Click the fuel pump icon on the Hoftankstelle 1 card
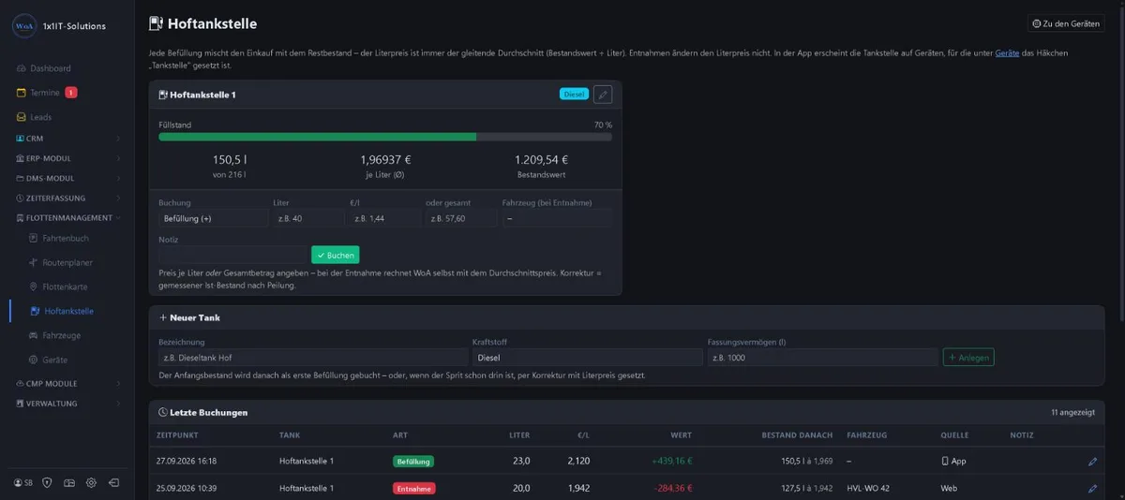This screenshot has width=1125, height=500. click(x=163, y=95)
